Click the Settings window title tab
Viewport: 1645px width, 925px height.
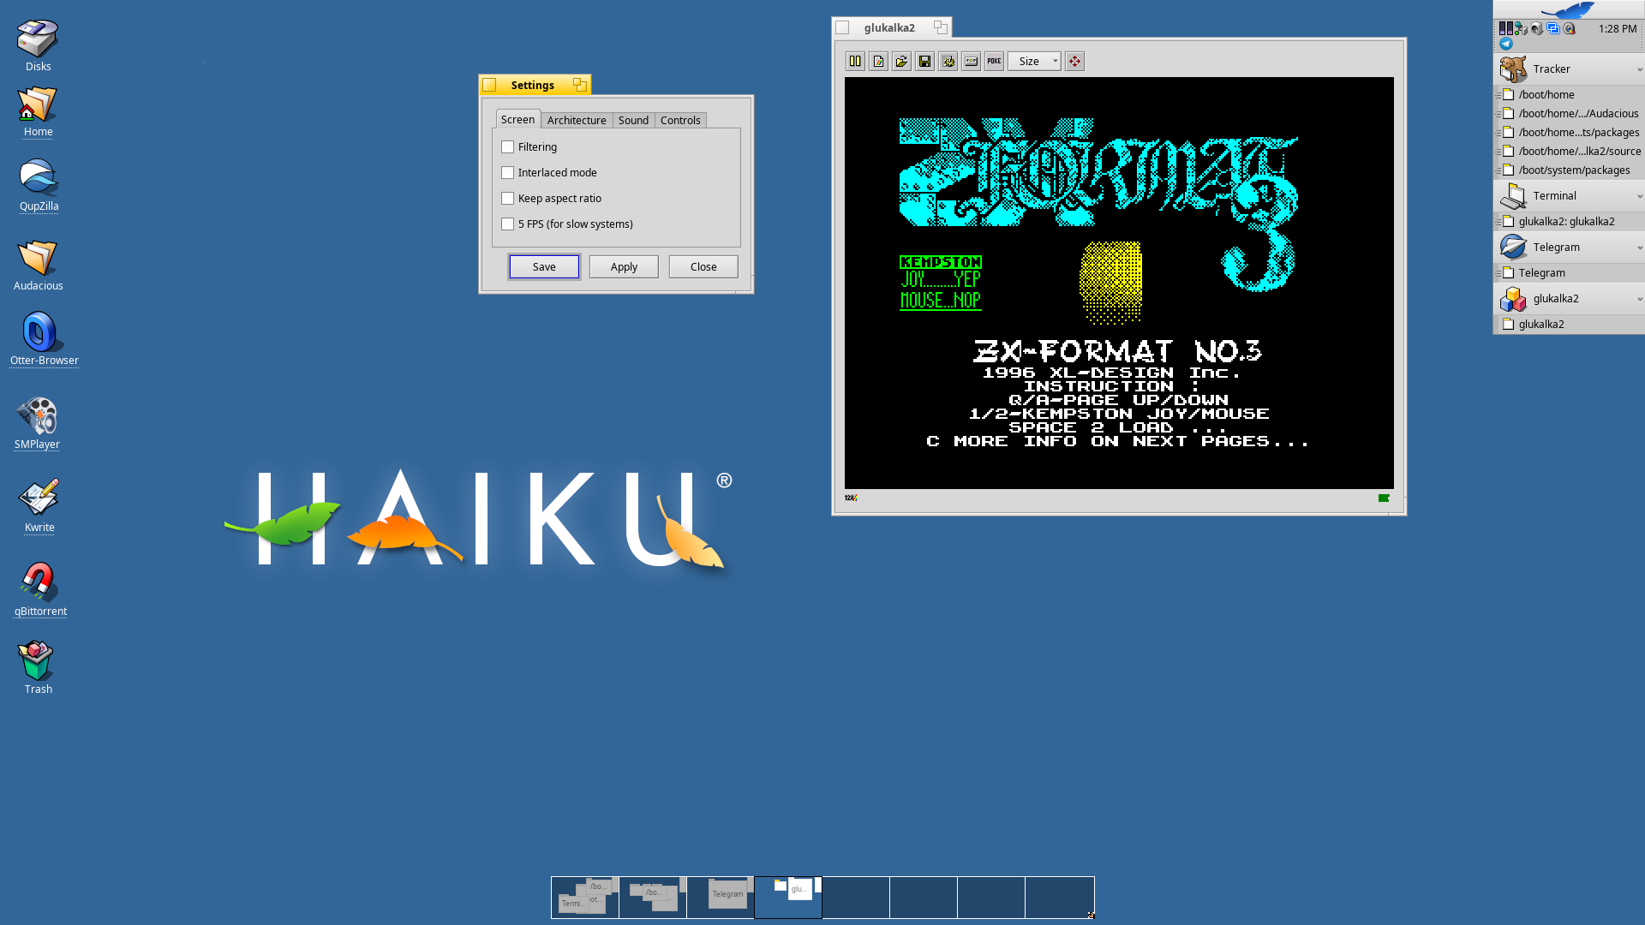coord(533,85)
